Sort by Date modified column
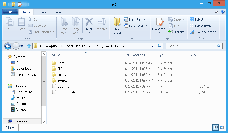 [135, 55]
